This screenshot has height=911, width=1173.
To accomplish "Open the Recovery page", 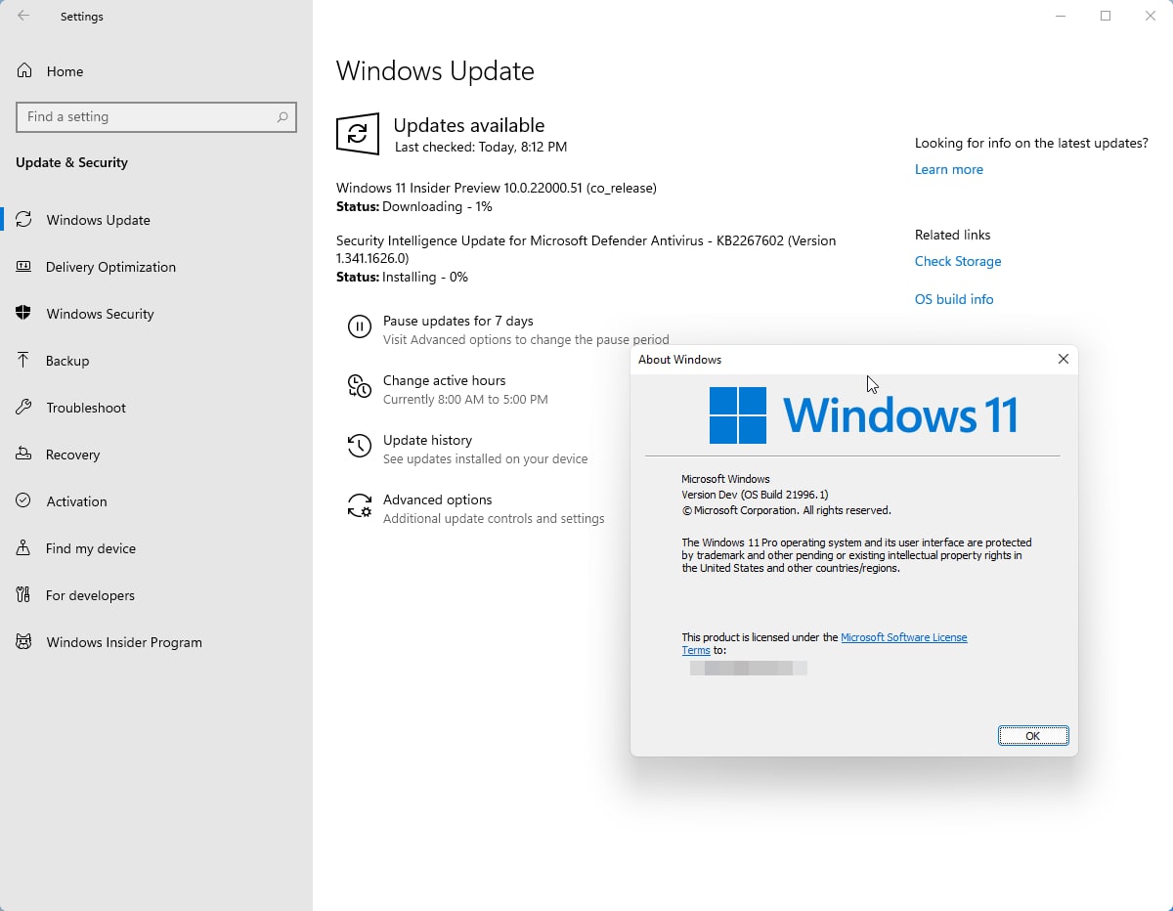I will [72, 455].
